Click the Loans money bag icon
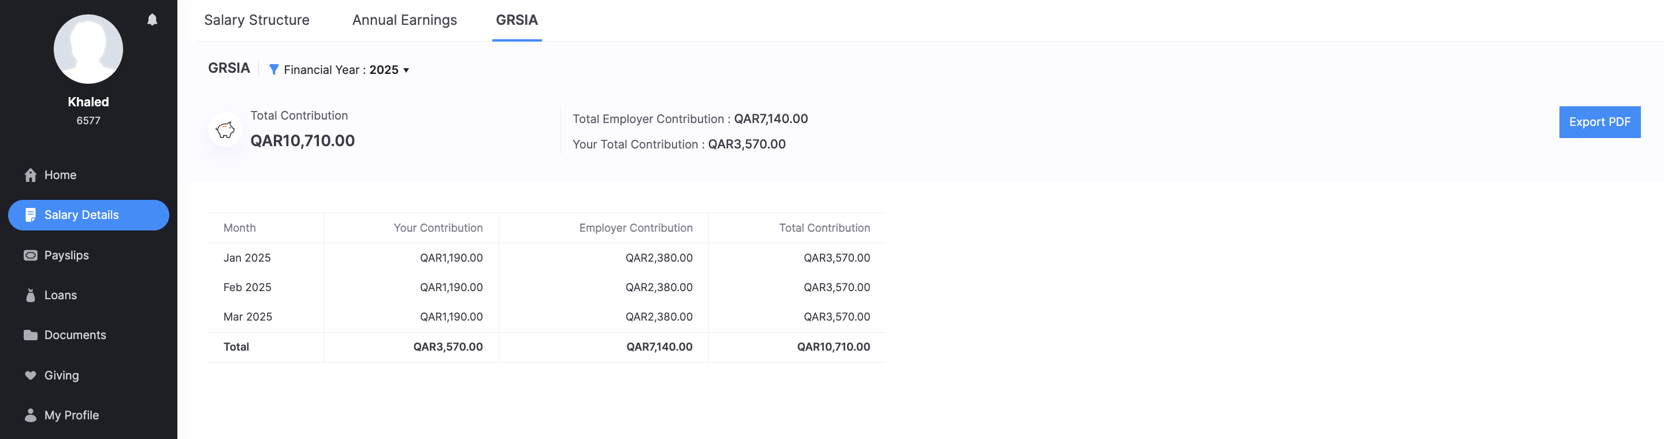The width and height of the screenshot is (1664, 439). tap(31, 295)
